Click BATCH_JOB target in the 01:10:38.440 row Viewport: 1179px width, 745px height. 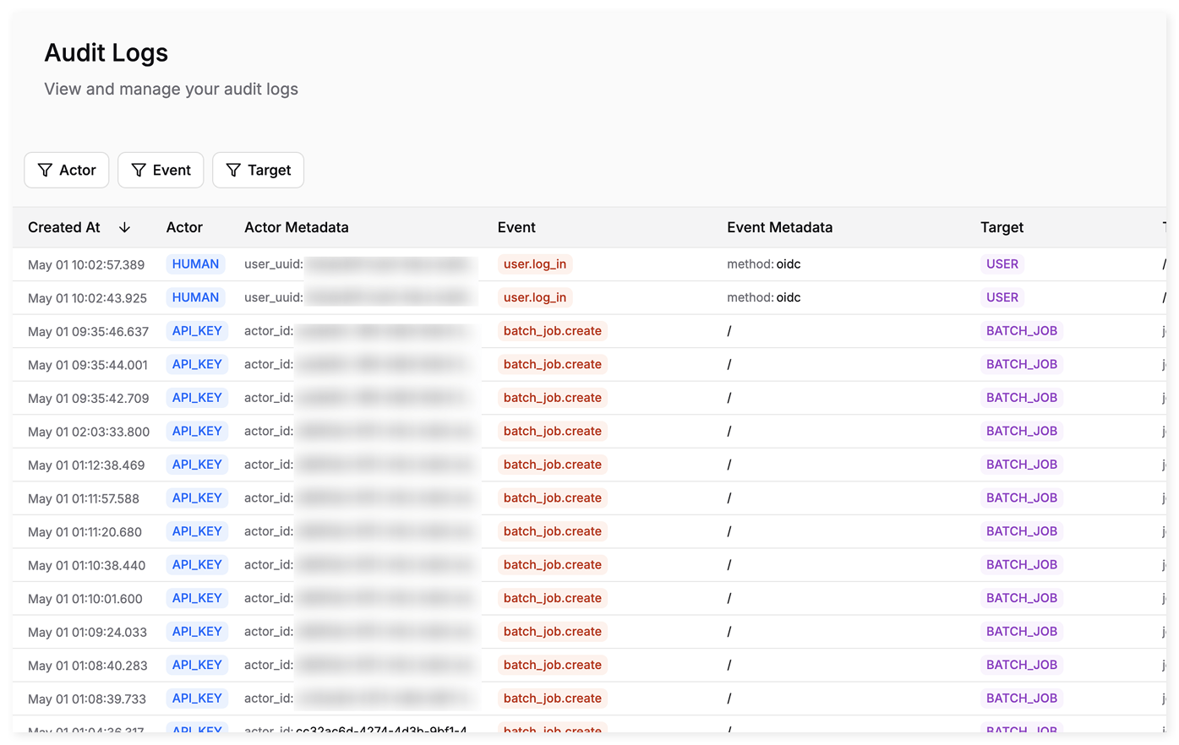(x=1022, y=564)
